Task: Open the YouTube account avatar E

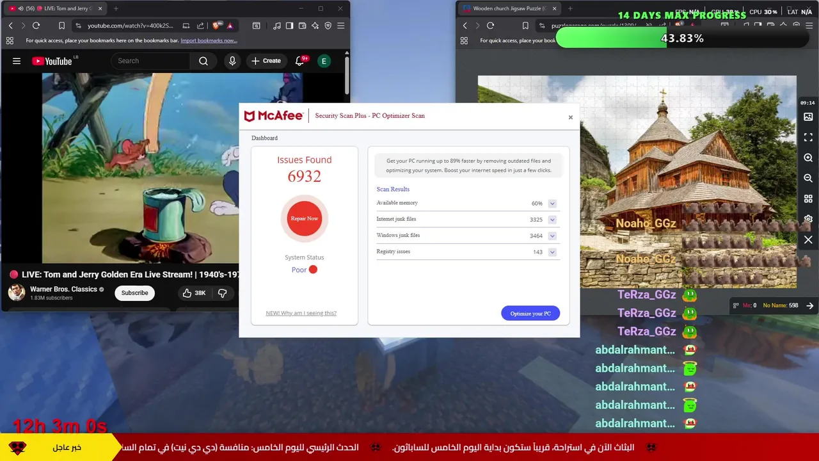Action: [324, 61]
